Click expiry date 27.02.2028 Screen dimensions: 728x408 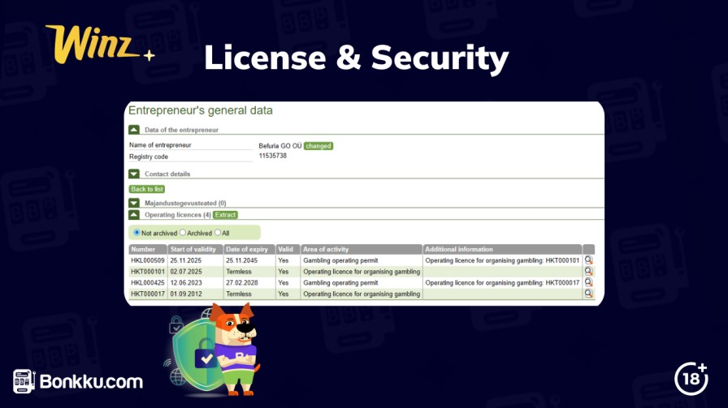tap(241, 283)
